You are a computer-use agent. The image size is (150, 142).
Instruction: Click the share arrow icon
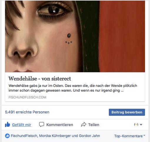click(84, 124)
